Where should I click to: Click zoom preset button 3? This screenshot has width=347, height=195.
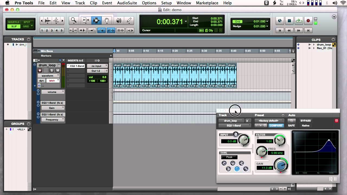point(52,30)
